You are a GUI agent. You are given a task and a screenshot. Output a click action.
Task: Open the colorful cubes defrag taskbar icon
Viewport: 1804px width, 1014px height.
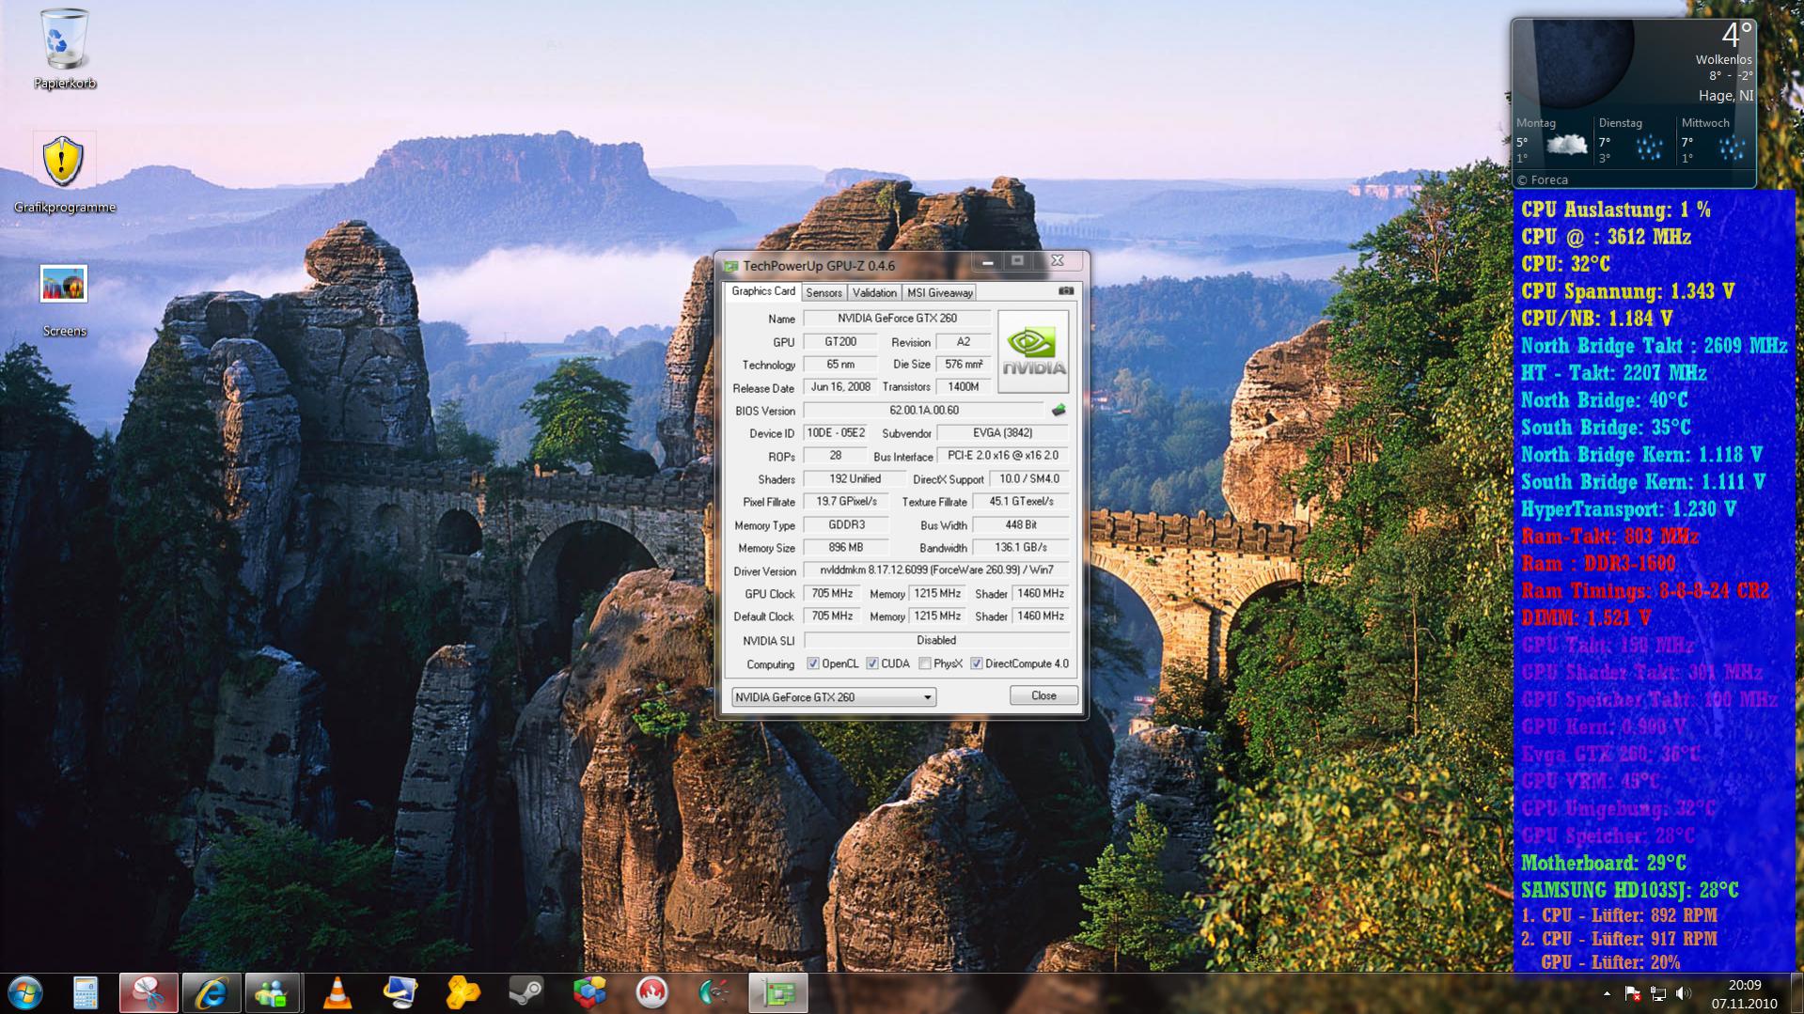(589, 992)
